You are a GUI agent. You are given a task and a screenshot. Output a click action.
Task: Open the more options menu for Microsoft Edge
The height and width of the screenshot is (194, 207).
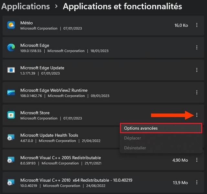[x=197, y=48]
